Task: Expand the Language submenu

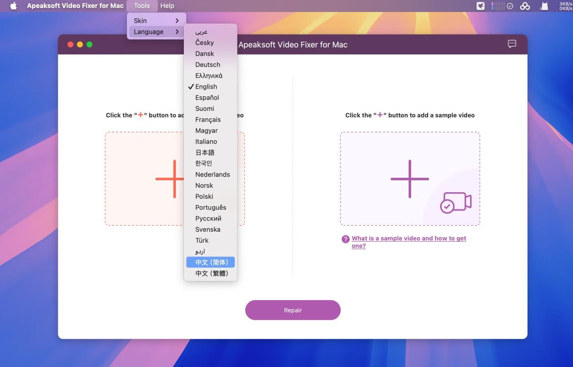Action: click(156, 32)
